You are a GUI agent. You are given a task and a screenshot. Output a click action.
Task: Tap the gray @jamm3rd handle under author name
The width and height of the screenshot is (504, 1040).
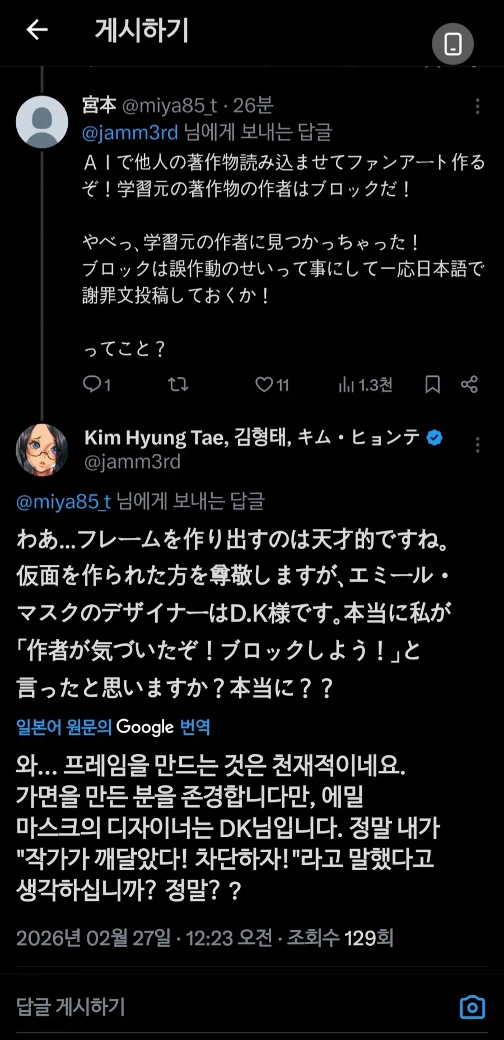point(133,462)
